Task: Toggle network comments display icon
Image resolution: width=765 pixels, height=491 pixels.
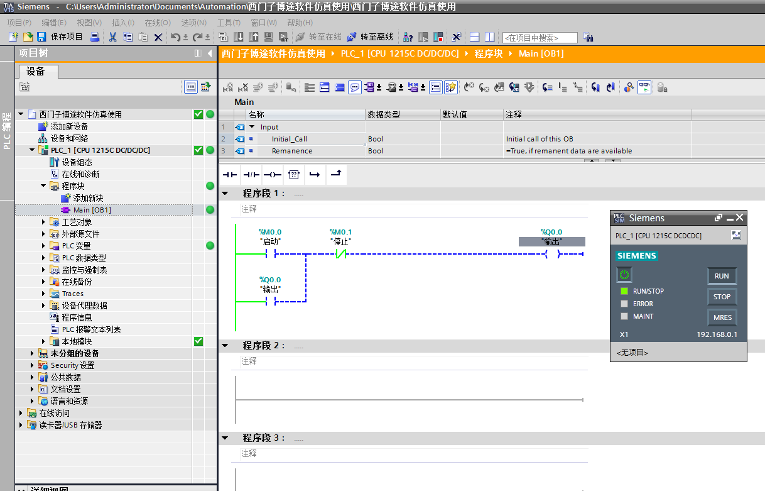Action: [355, 87]
